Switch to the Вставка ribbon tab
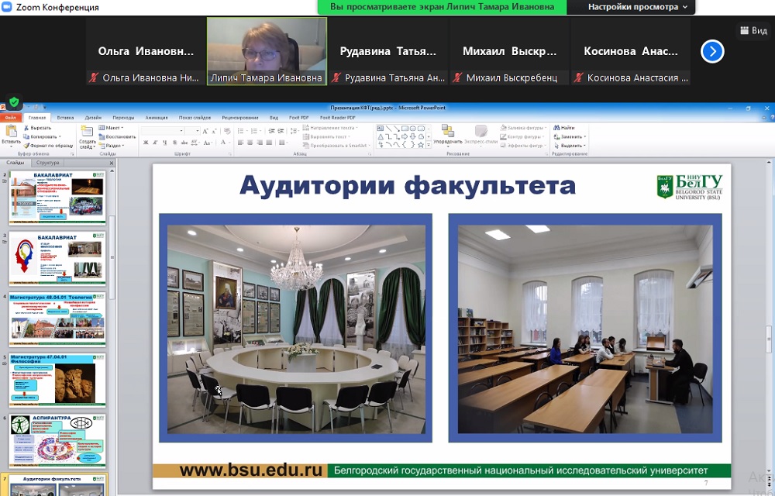 pyautogui.click(x=65, y=117)
